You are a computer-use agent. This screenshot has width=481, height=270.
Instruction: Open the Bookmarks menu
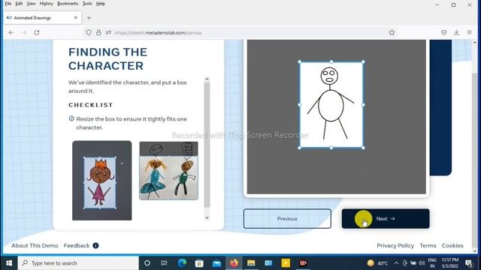coord(68,4)
